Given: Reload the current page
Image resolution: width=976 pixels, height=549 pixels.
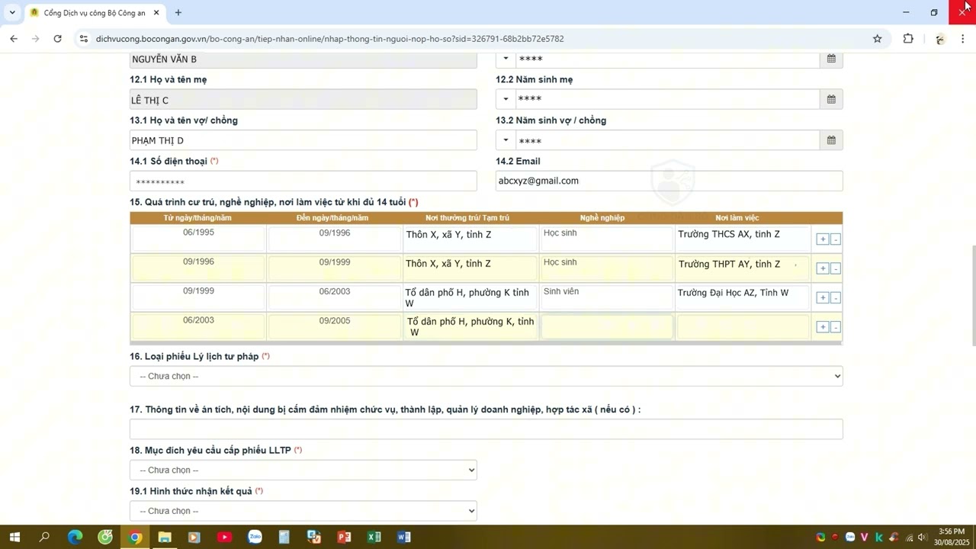Looking at the screenshot, I should [x=57, y=39].
